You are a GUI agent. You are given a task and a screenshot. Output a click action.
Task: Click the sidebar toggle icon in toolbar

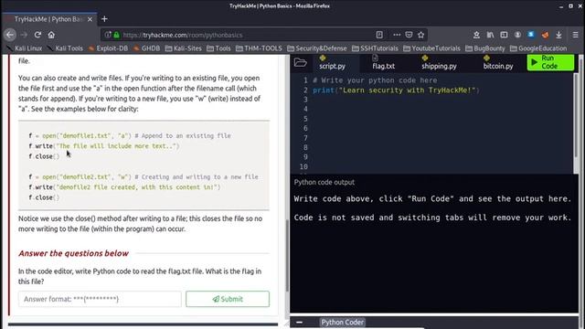click(x=504, y=35)
